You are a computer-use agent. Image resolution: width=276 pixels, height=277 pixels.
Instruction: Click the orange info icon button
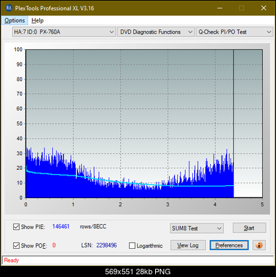click(x=259, y=245)
